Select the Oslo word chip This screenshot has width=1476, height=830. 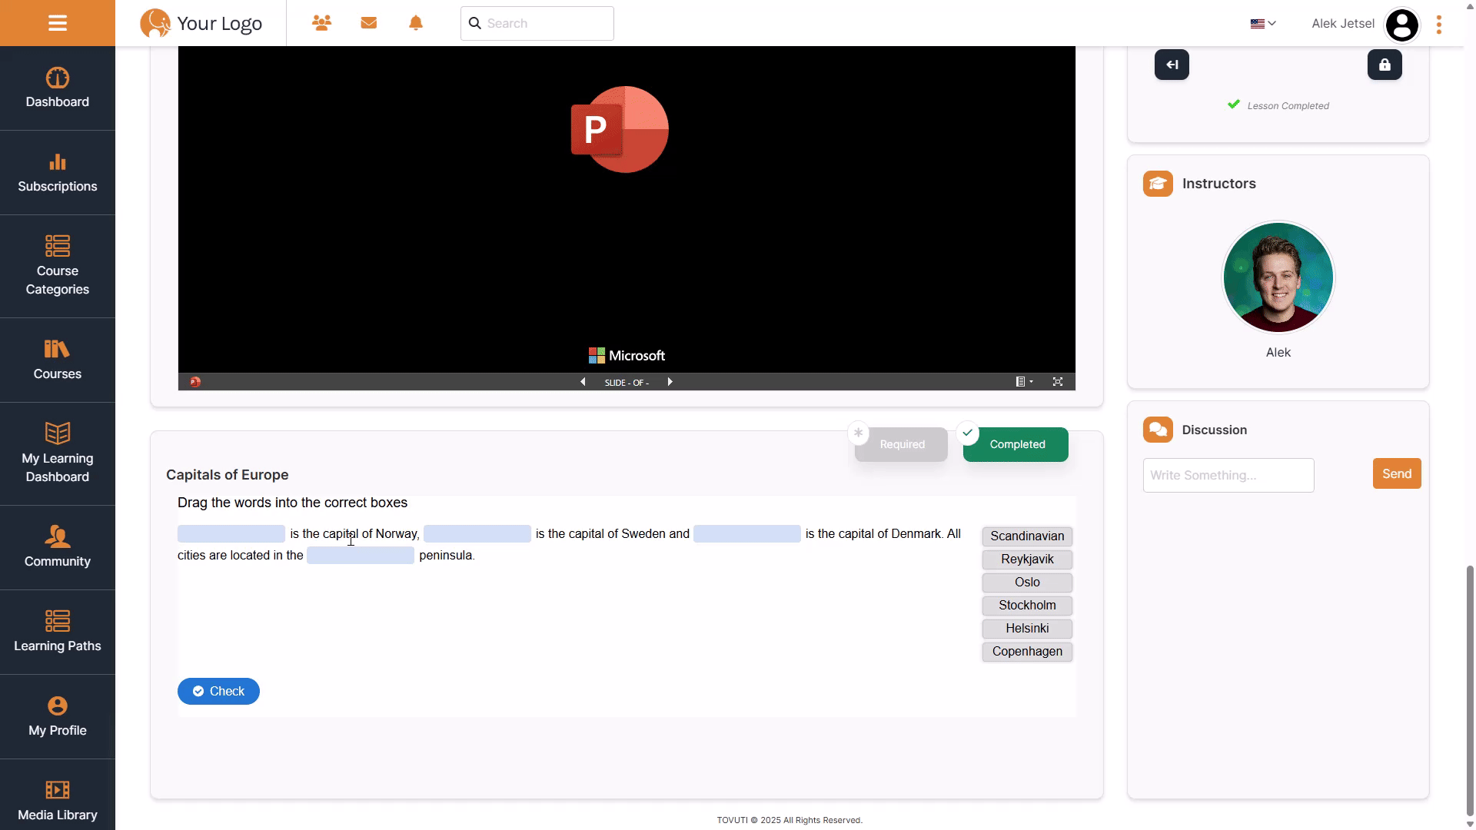tap(1027, 582)
